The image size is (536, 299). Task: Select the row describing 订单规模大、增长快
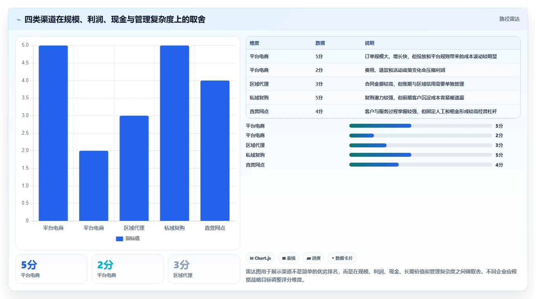(x=383, y=57)
